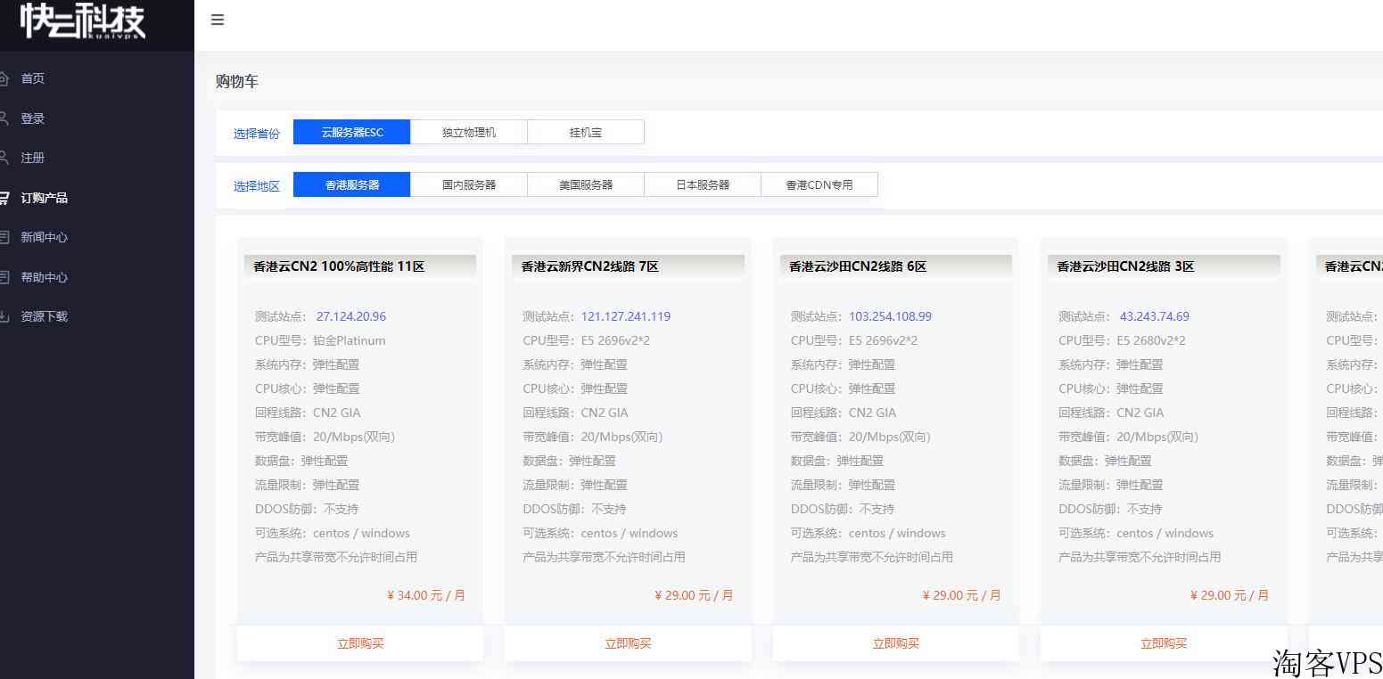Click CPU型号: E5 2696v2*2 in 6区 card

pos(854,340)
